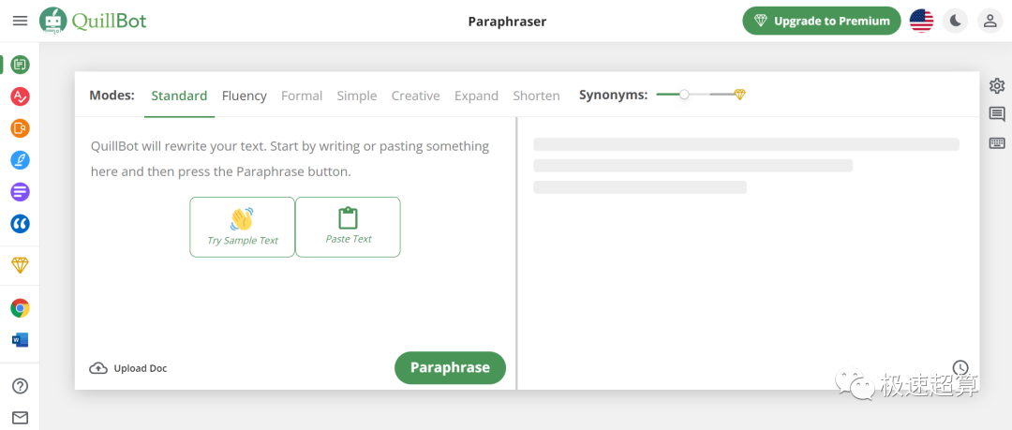
Task: Open the Chrome extension icon
Action: point(20,308)
